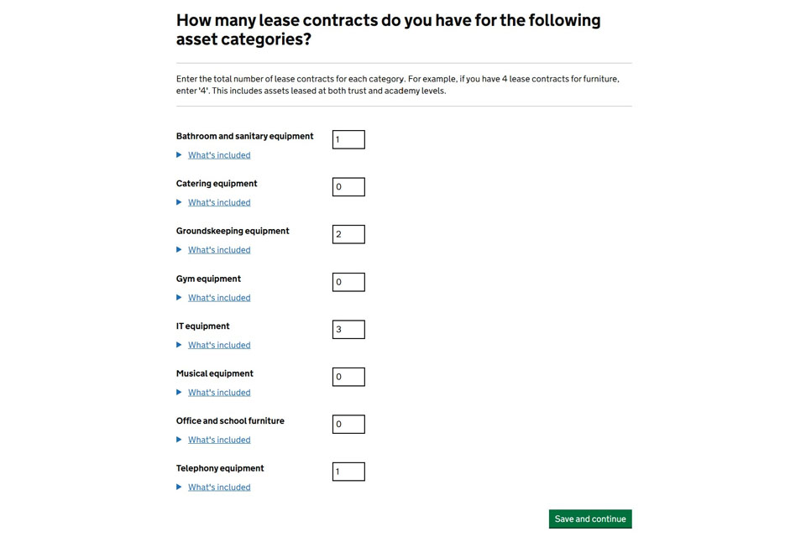Click the Gym equipment number box

[x=348, y=282]
